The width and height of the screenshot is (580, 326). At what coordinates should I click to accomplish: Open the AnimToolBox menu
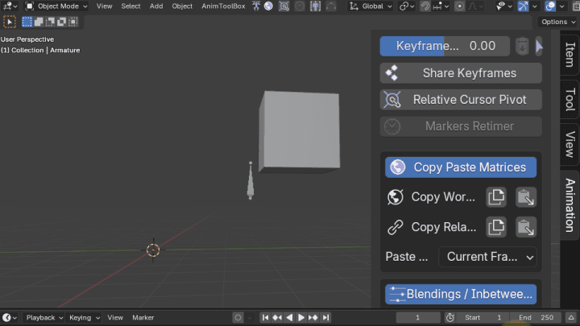(x=223, y=6)
